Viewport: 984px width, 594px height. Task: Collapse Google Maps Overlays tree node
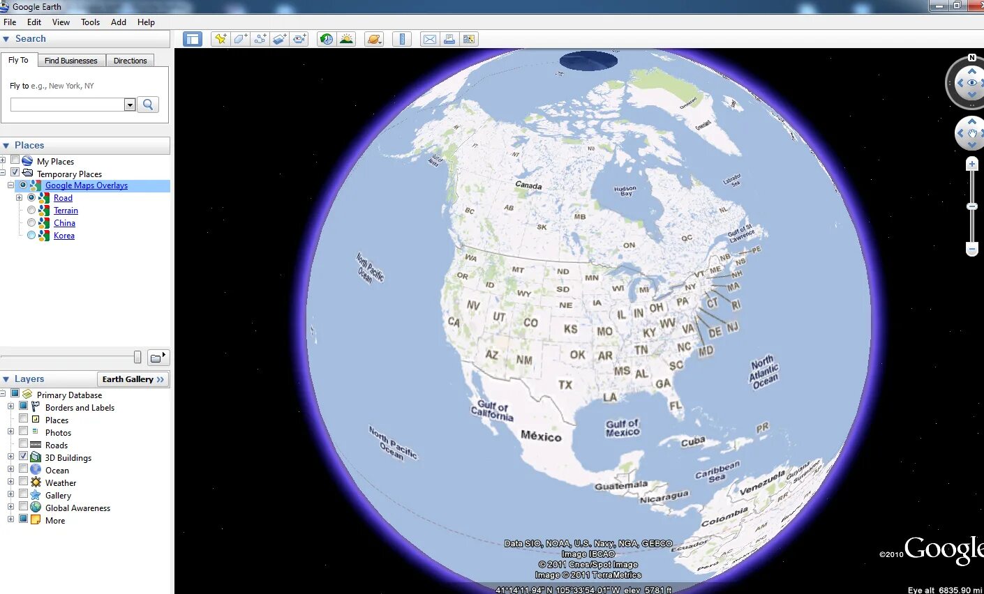pos(10,185)
